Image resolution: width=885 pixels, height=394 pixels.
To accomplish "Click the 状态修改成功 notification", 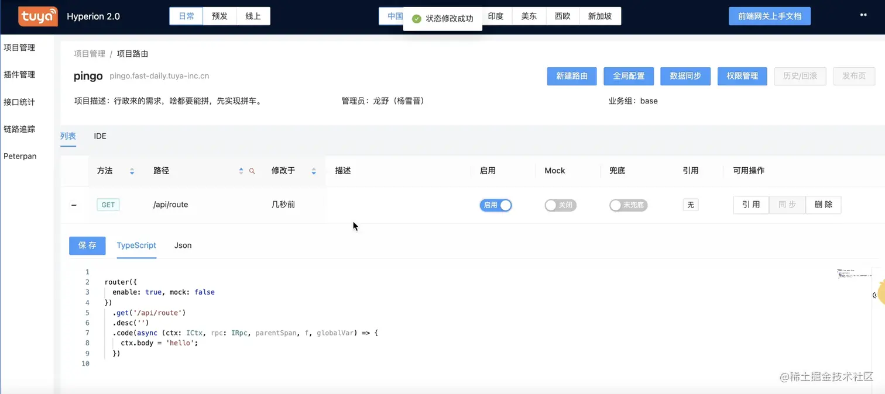I will 443,19.
